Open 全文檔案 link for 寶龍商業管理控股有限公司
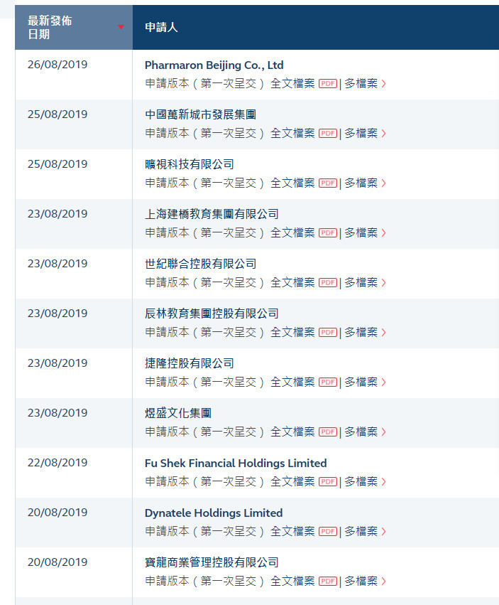Image resolution: width=499 pixels, height=605 pixels. (x=292, y=581)
